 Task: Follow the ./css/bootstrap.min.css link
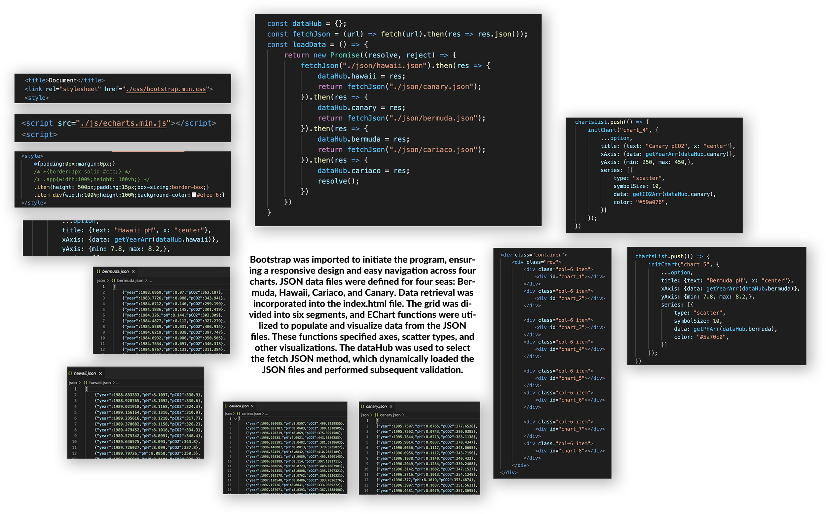[166, 89]
